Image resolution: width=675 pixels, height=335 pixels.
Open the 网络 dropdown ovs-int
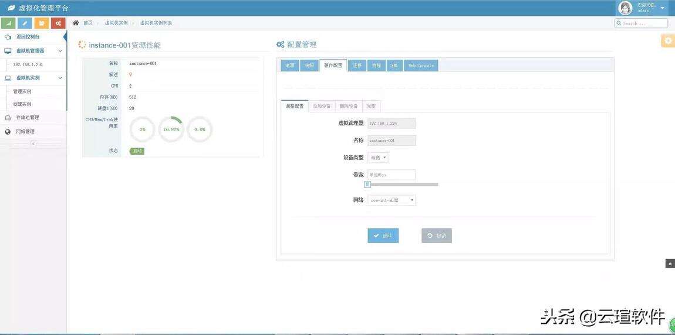(x=392, y=200)
